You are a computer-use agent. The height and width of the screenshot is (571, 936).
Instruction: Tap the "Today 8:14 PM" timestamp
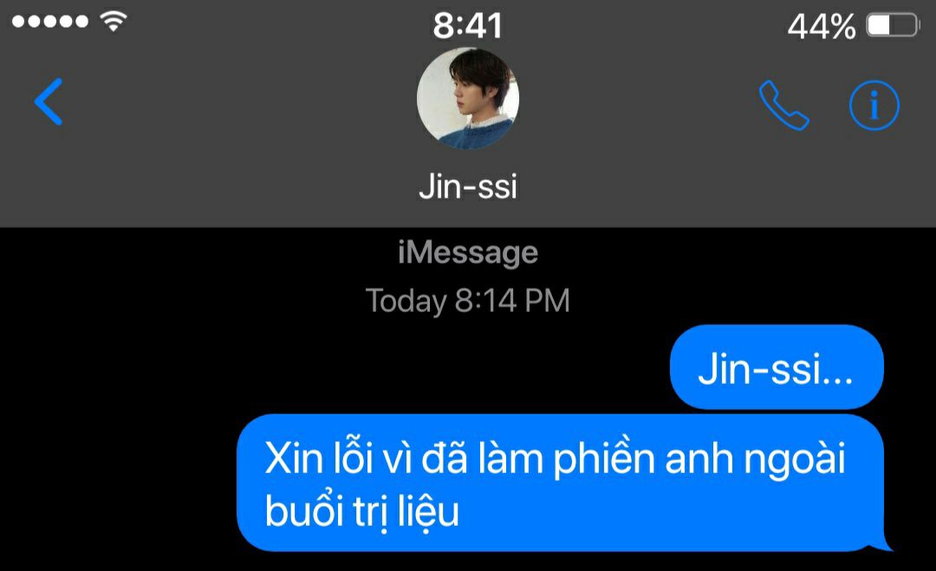[x=468, y=300]
